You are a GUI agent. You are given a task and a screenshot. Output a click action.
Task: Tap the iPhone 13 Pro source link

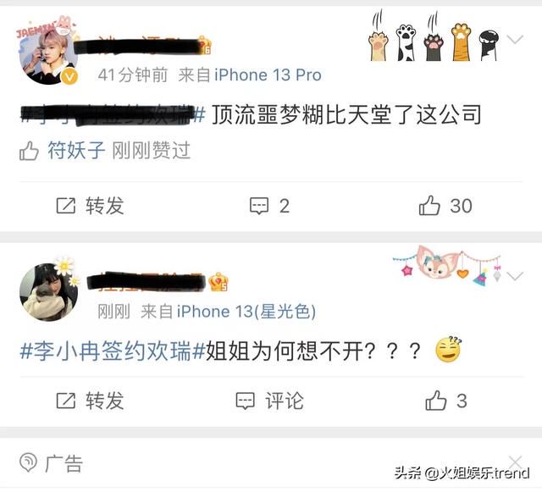click(268, 75)
